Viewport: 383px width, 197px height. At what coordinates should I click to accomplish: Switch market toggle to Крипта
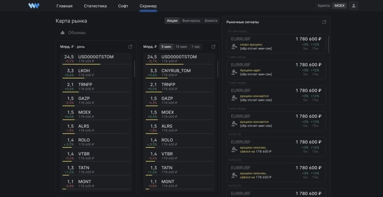(x=324, y=6)
